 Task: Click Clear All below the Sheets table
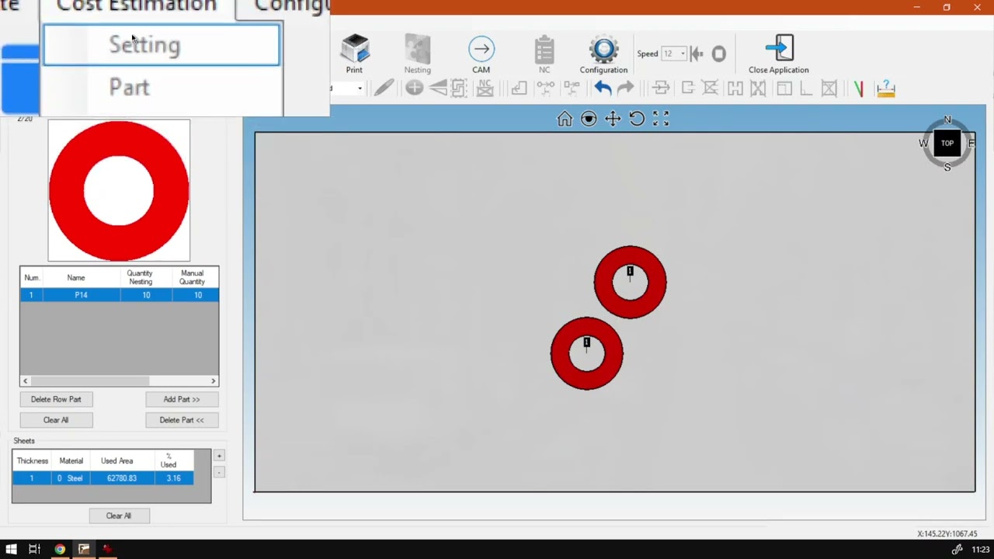pos(119,516)
